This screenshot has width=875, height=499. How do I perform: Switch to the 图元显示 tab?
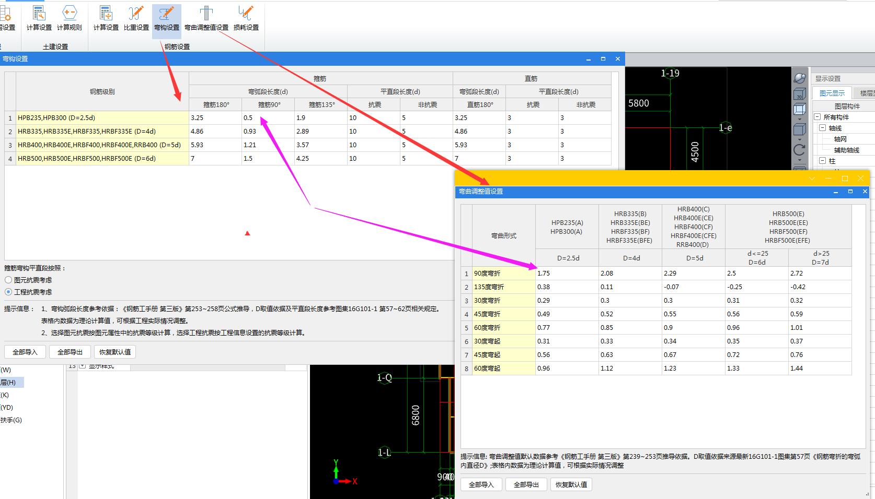(832, 93)
